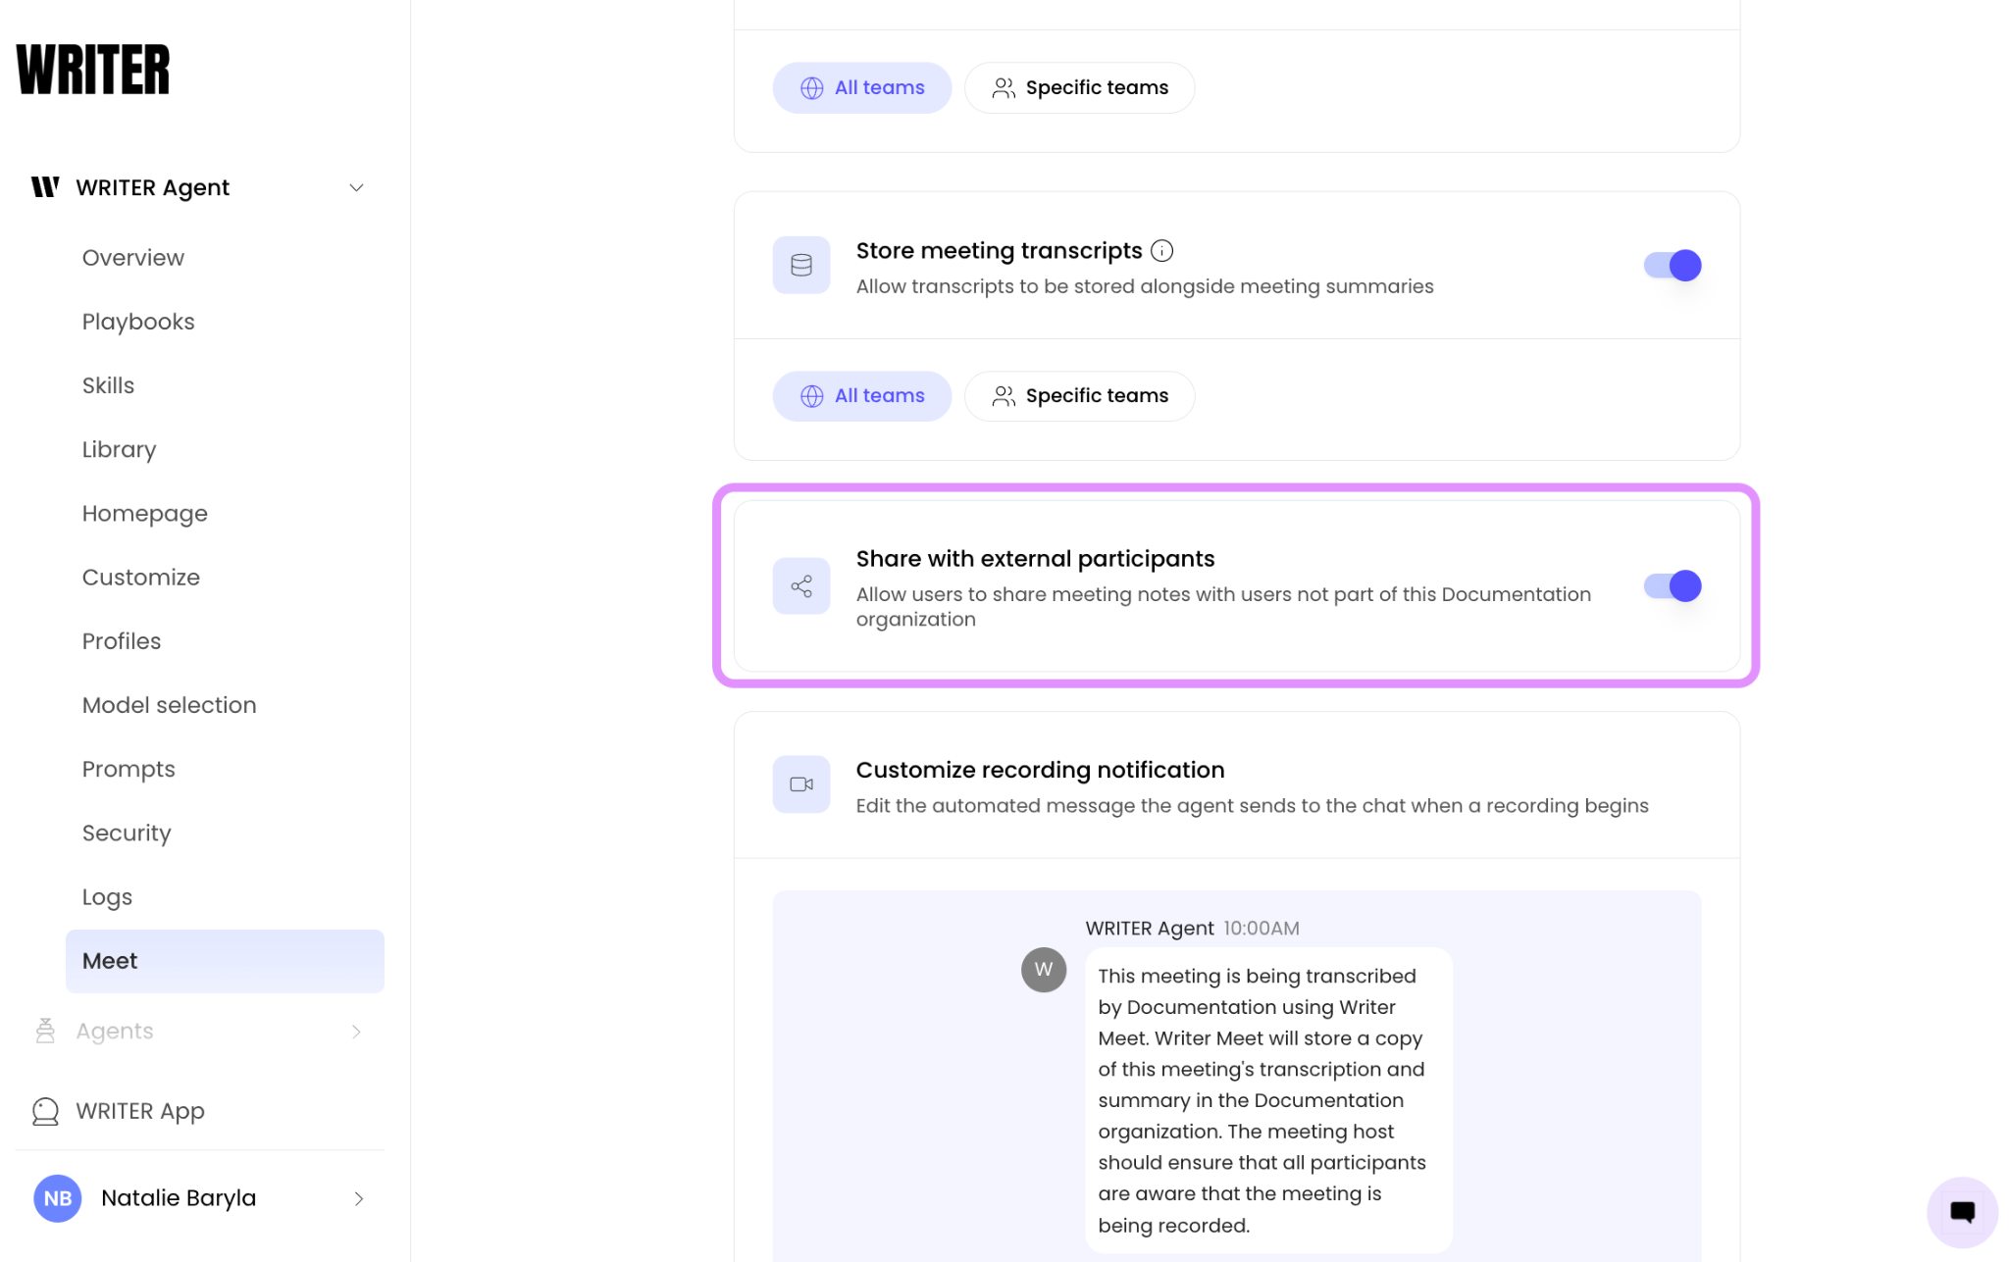
Task: Open Store meeting transcripts info tooltip
Action: click(x=1162, y=251)
